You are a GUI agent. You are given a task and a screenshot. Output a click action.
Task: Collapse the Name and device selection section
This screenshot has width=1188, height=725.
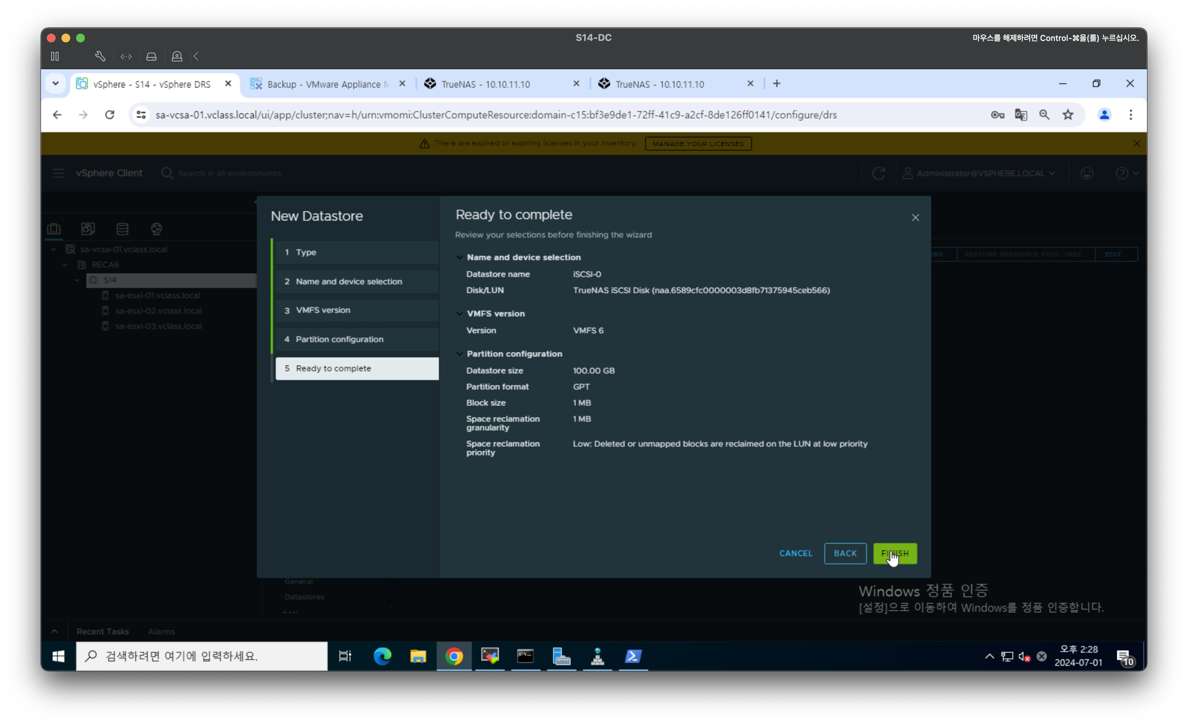(459, 257)
